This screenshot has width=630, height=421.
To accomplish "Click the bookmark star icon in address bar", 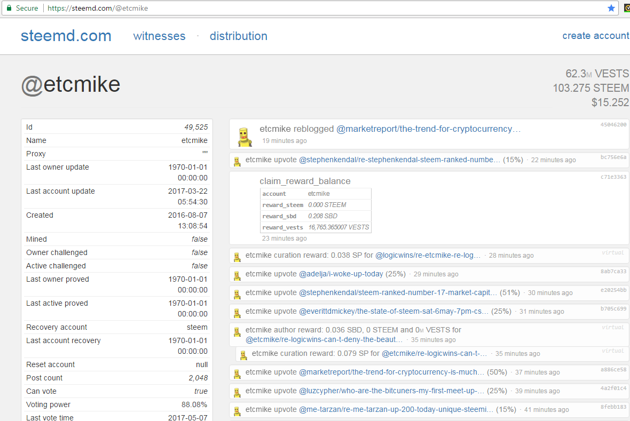I will click(x=611, y=8).
